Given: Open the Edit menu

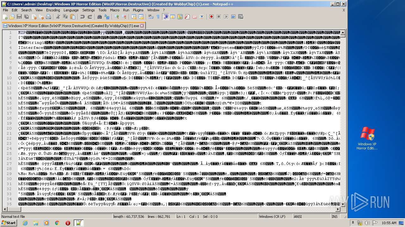Looking at the screenshot, I should [x=15, y=10].
